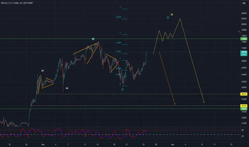Click the 22 date on time axis
Viewport: 249px width, 147px height.
coord(10,144)
